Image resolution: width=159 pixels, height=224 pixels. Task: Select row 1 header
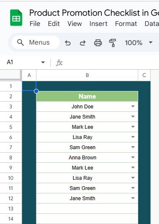[11, 86]
